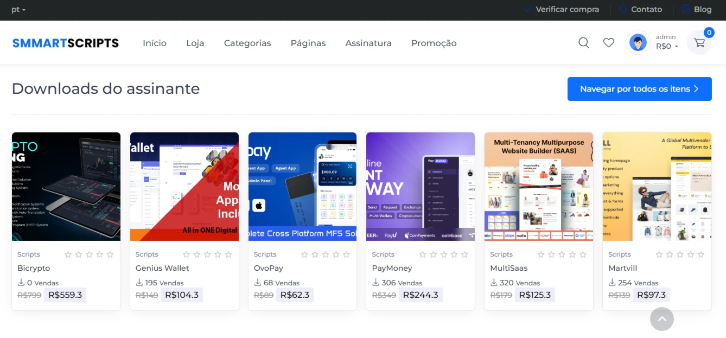This screenshot has height=338, width=726.
Task: Open the Loja menu item
Action: [195, 43]
